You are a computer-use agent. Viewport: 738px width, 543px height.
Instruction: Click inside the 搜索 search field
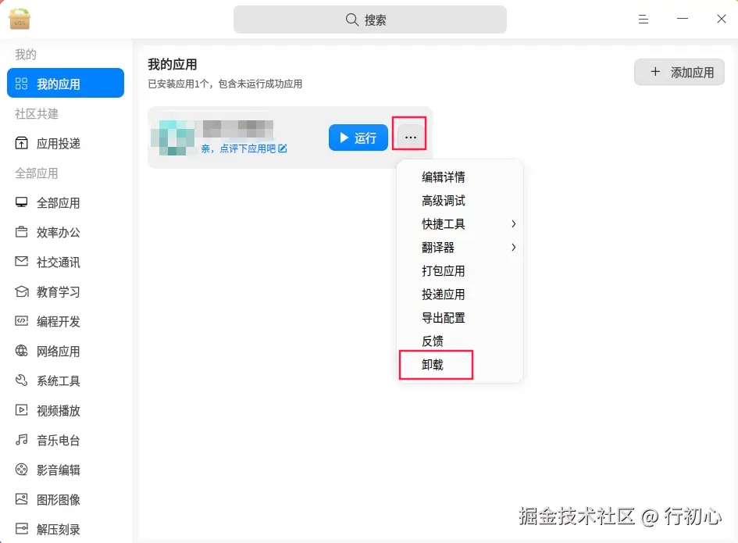(x=370, y=20)
